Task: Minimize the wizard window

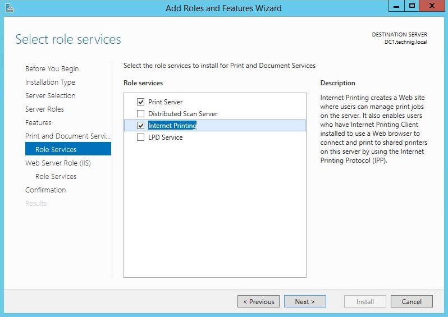Action: [x=396, y=7]
